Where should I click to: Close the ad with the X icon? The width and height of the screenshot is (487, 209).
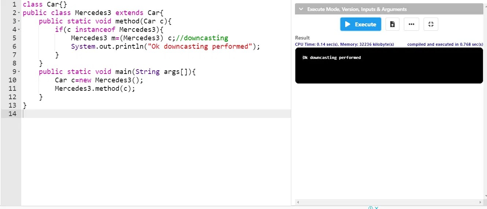pos(376,208)
